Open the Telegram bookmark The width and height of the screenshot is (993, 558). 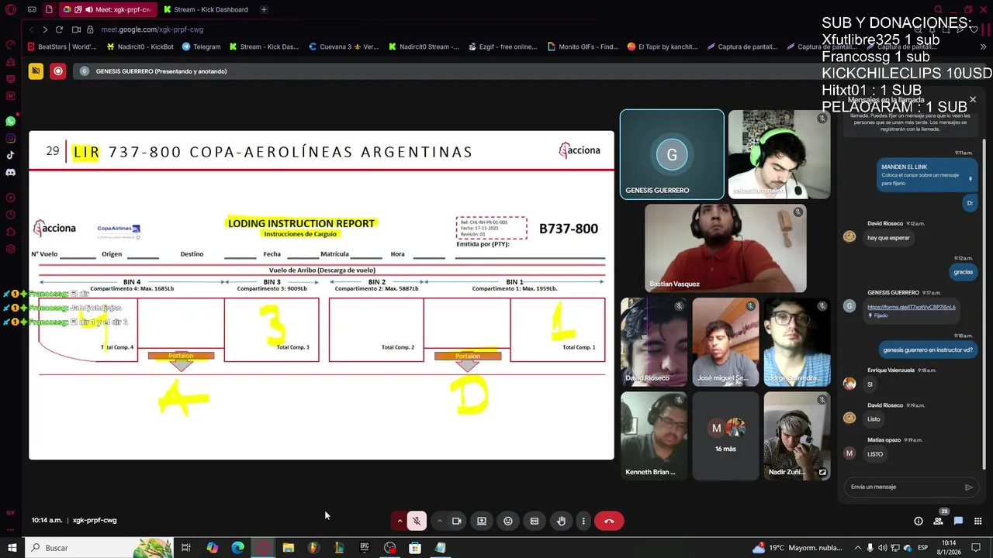[202, 46]
